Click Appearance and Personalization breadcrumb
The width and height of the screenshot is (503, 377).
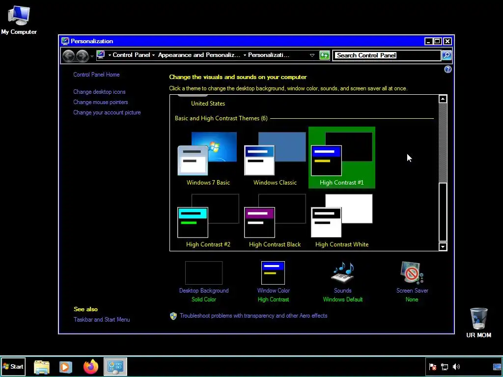(x=199, y=55)
